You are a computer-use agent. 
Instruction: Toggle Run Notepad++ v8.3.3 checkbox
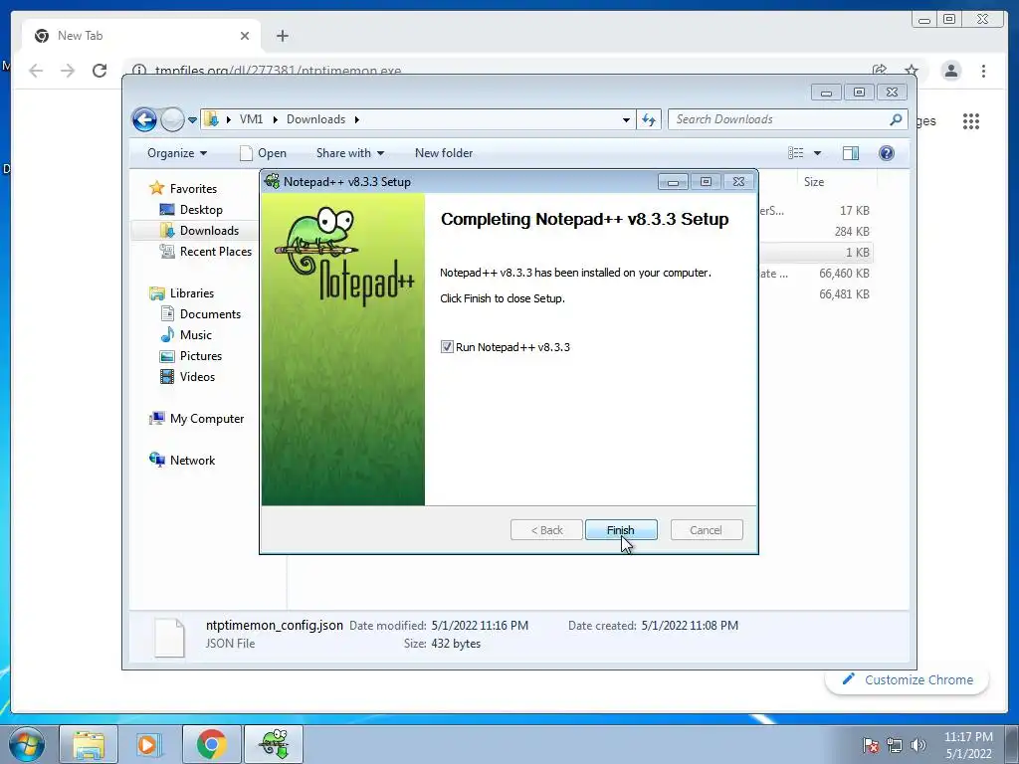click(447, 347)
